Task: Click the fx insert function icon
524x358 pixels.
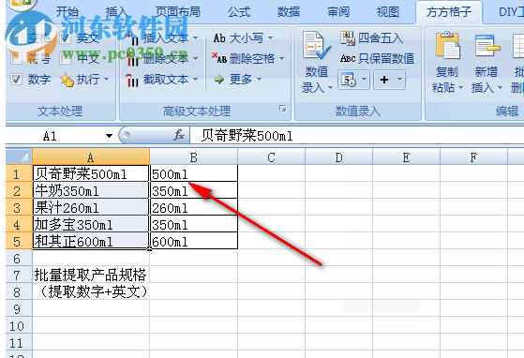Action: pos(179,135)
